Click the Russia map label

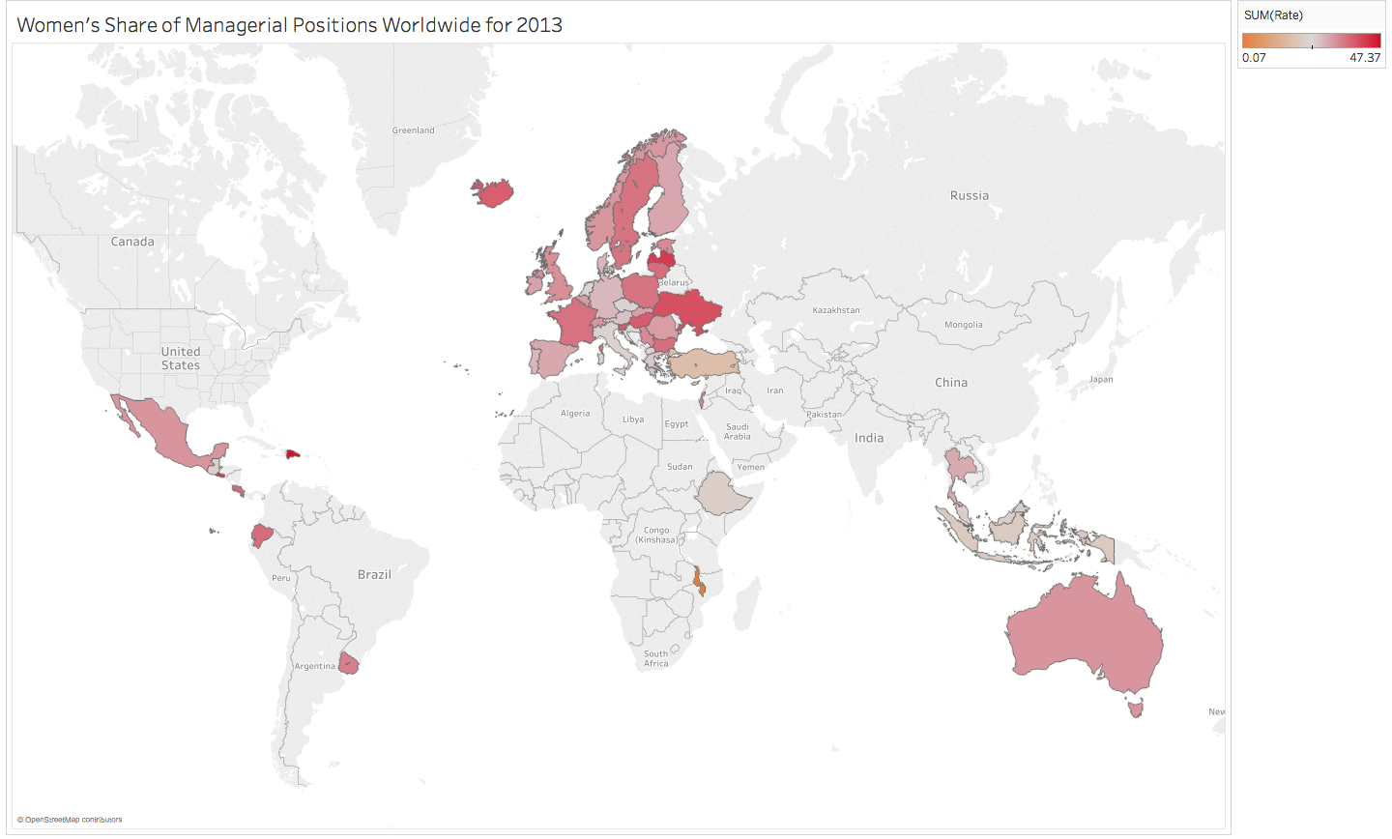969,195
